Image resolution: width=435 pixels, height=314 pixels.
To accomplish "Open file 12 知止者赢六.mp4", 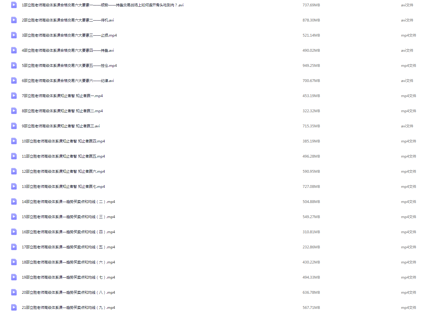I will click(x=63, y=172).
